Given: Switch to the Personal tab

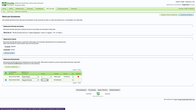Looking at the screenshot, I should (x=30, y=9).
